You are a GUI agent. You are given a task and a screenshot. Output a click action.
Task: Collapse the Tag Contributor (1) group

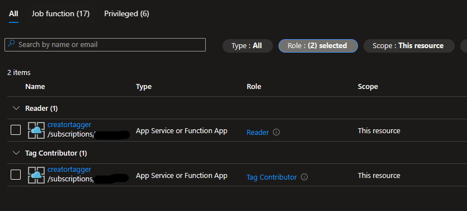click(x=16, y=153)
